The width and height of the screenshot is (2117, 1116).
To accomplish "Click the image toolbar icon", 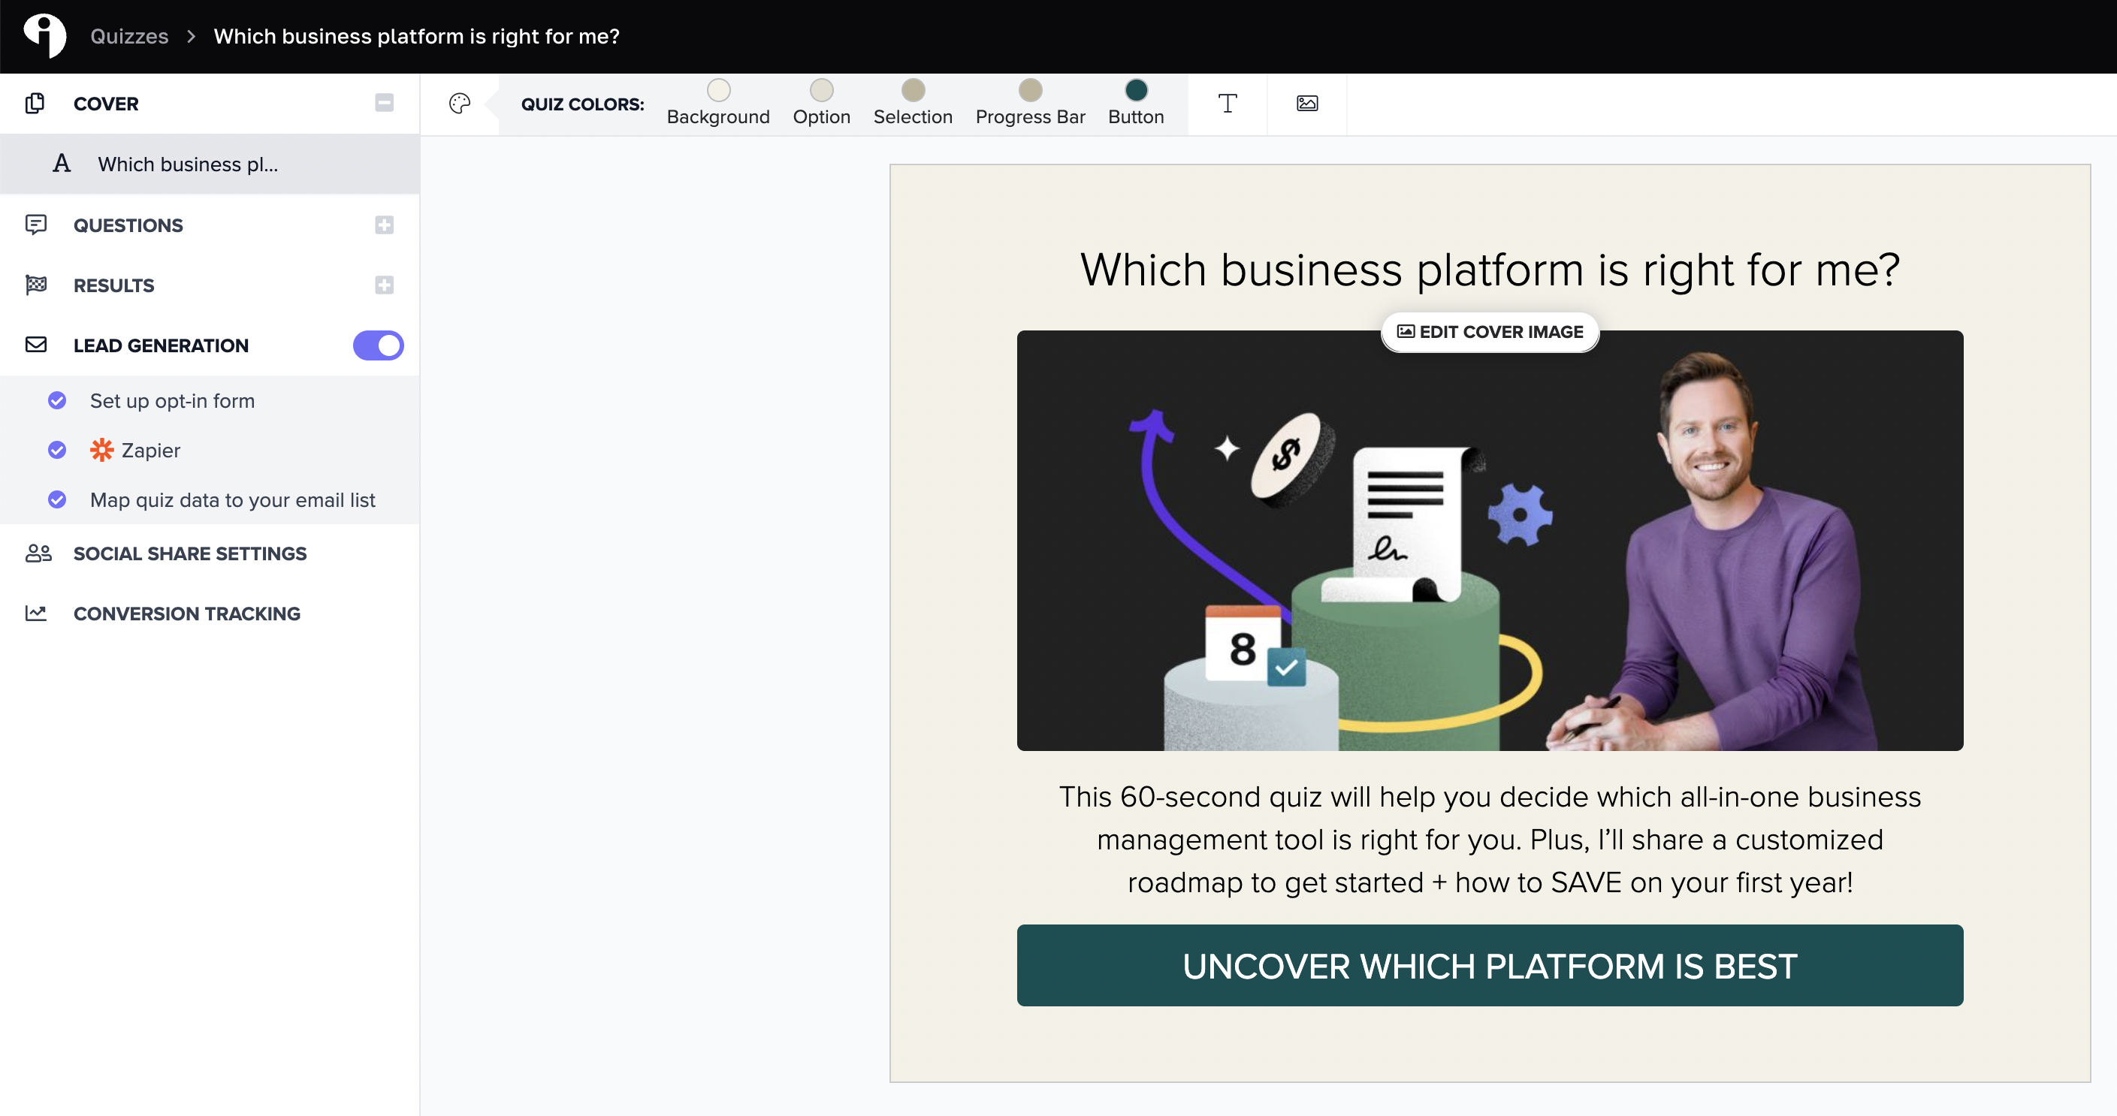I will [x=1306, y=104].
